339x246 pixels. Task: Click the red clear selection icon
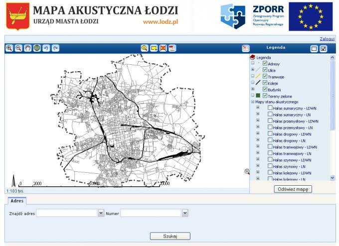[163, 48]
